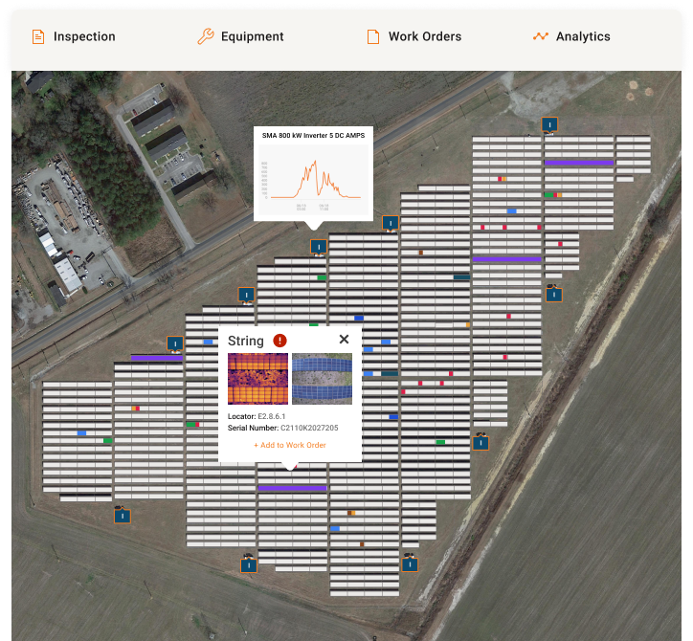
Task: Close the String details popup
Action: click(x=344, y=340)
